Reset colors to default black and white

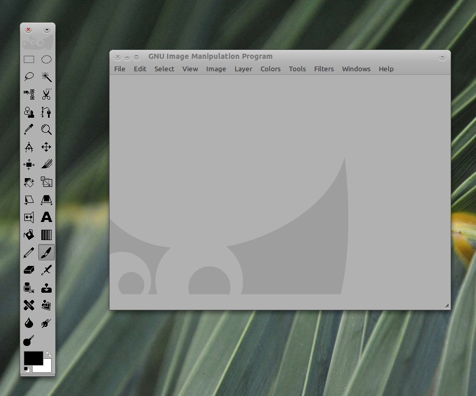pos(27,369)
